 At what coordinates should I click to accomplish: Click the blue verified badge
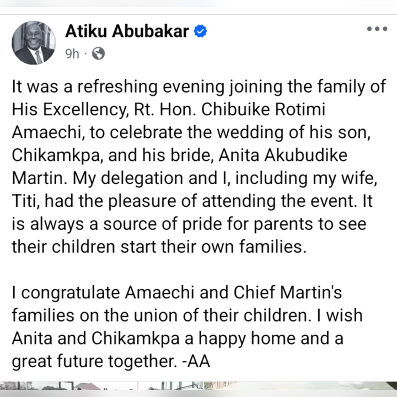(x=201, y=32)
